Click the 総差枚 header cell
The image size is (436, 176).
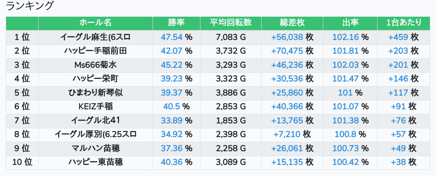[292, 23]
